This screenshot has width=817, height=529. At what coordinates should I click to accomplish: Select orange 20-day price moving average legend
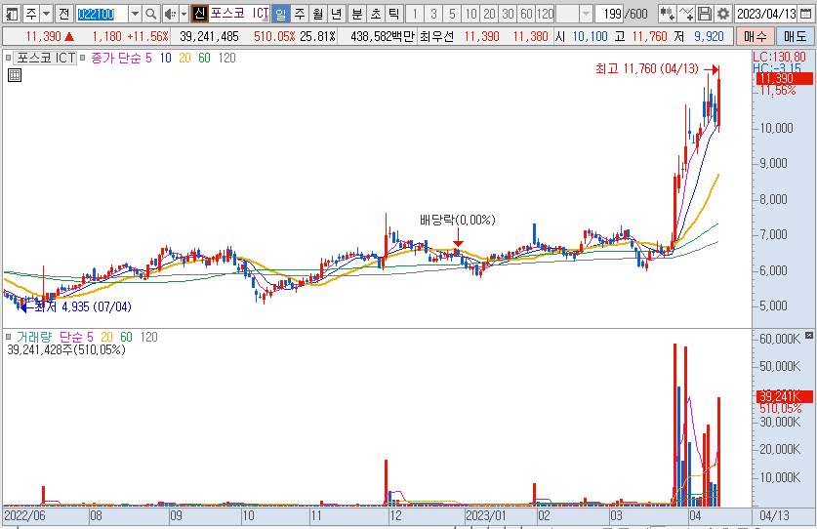click(x=184, y=58)
